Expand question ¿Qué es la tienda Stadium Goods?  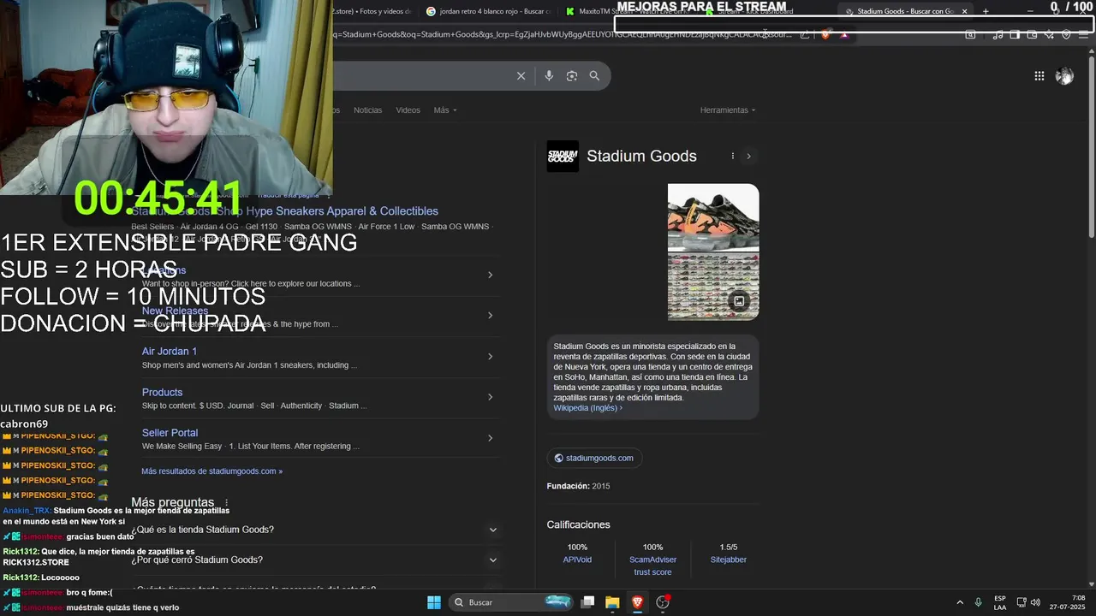pyautogui.click(x=314, y=530)
